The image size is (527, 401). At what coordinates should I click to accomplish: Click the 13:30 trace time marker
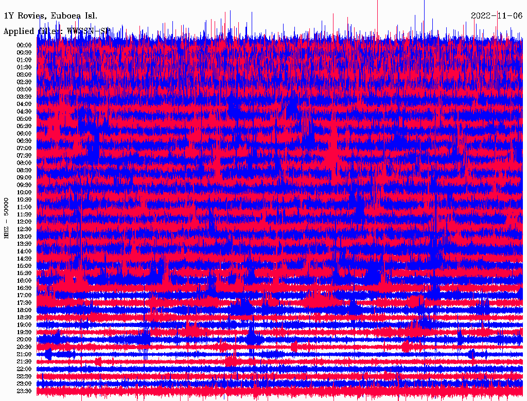click(24, 244)
